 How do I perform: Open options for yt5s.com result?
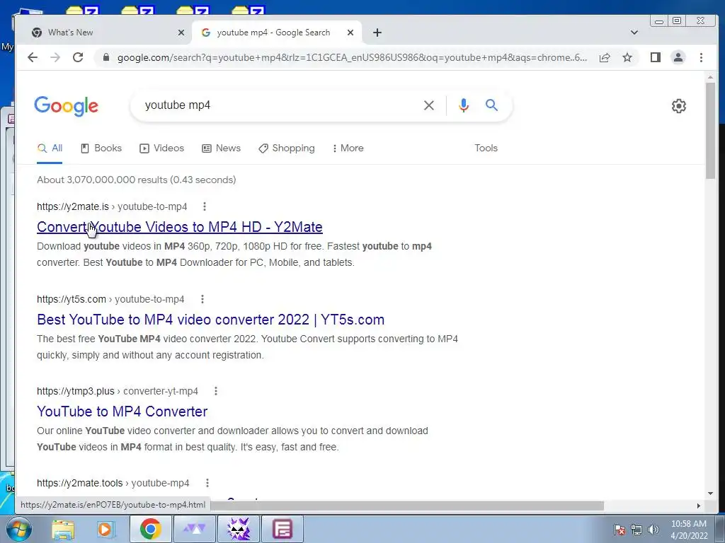pos(202,299)
